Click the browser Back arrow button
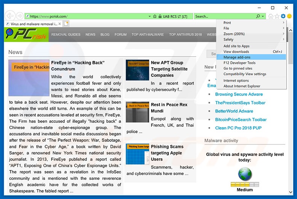The height and width of the screenshot is (199, 297). pyautogui.click(x=10, y=16)
